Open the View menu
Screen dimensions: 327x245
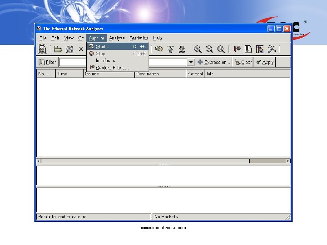(x=69, y=38)
